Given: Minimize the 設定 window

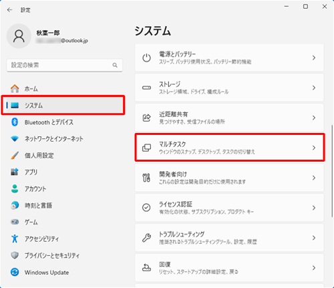Looking at the screenshot, I should [x=287, y=7].
